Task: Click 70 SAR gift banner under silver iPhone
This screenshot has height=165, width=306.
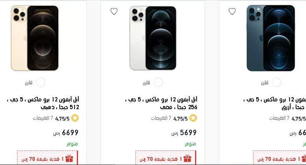Action: tap(166, 158)
